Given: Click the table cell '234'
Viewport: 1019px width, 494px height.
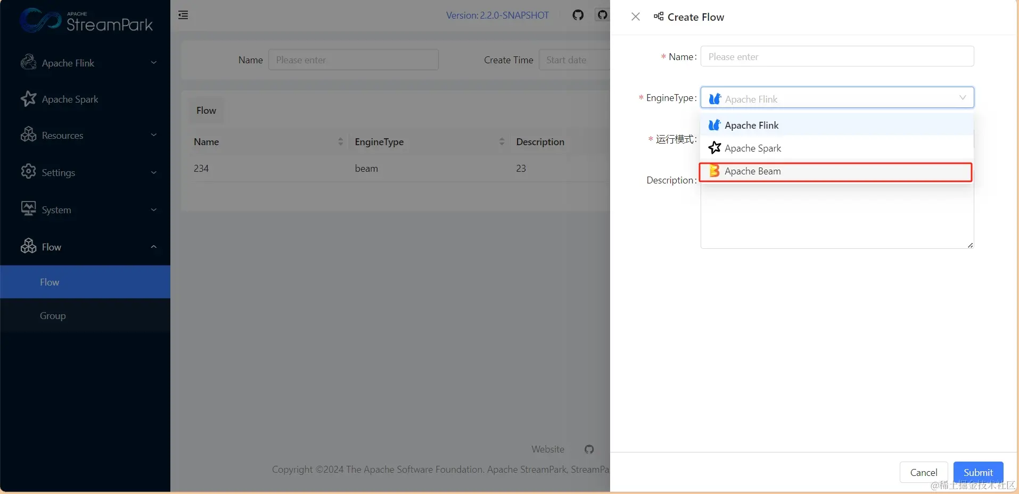Looking at the screenshot, I should (x=201, y=168).
